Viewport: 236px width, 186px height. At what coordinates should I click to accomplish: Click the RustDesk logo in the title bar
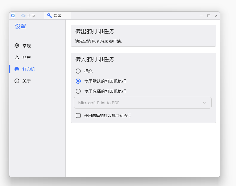click(x=13, y=16)
